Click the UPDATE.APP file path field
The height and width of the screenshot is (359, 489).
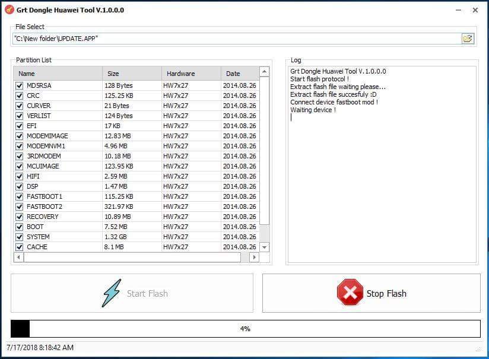point(237,39)
